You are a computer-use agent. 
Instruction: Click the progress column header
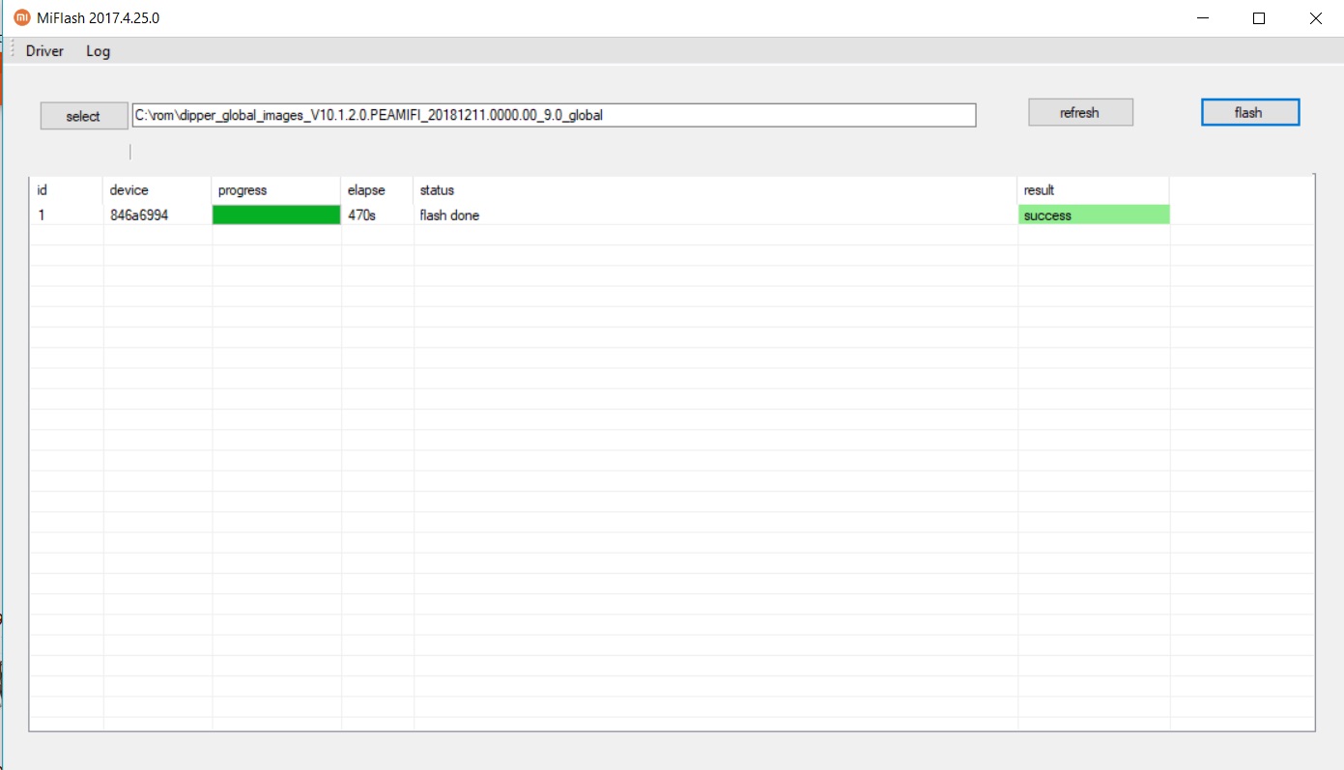coord(243,190)
